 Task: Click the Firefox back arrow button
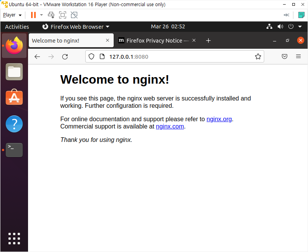(37, 57)
